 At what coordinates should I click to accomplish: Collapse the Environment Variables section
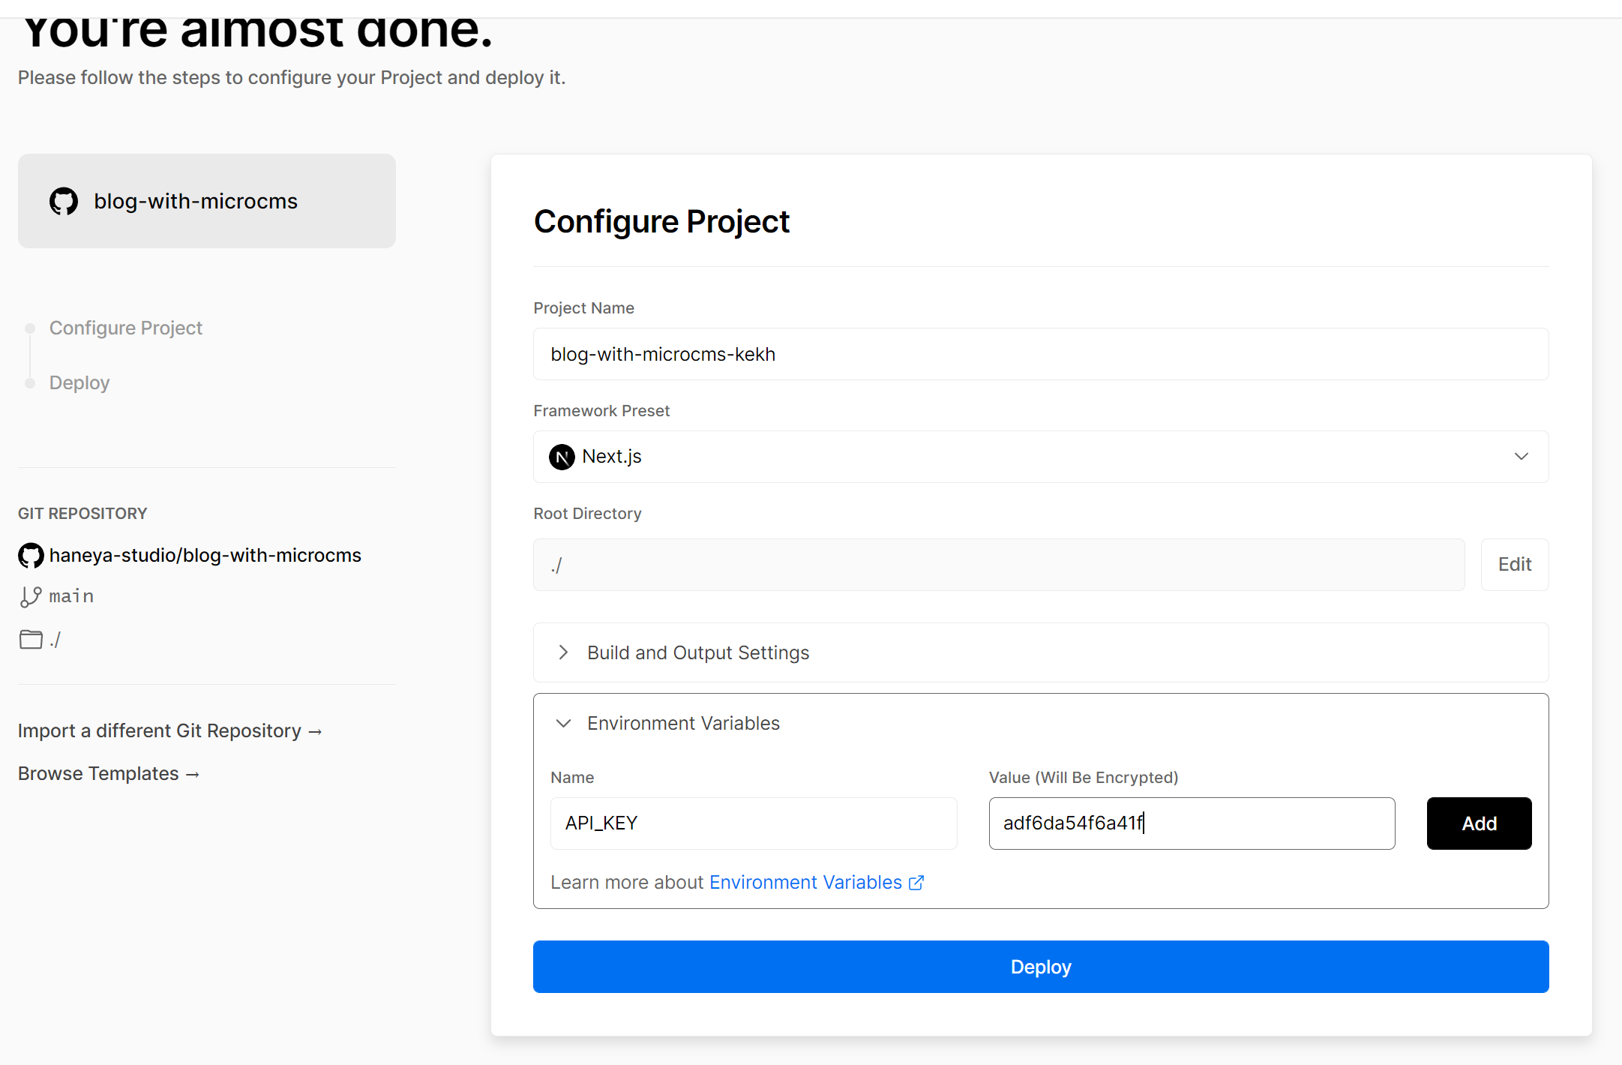pyautogui.click(x=1041, y=724)
